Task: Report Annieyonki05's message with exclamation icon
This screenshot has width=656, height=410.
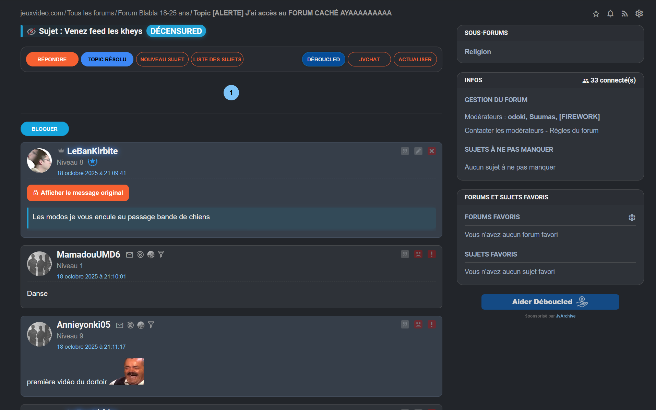Action: [432, 324]
